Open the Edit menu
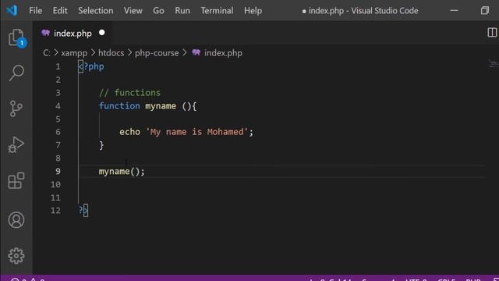This screenshot has height=281, width=499. (x=60, y=10)
